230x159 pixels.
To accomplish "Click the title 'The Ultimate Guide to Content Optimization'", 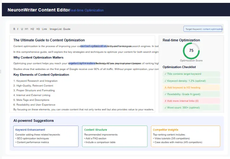I will click(x=49, y=40).
